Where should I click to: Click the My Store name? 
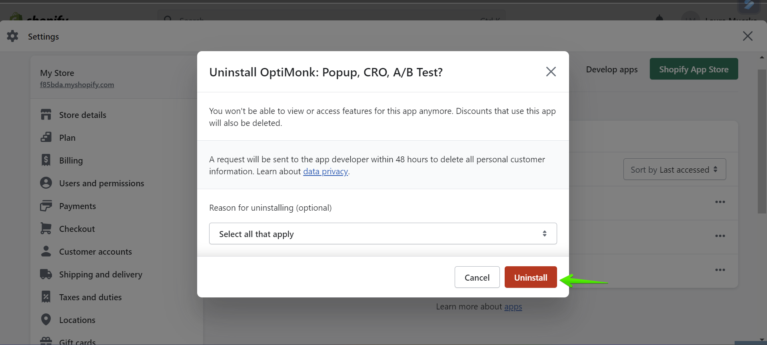tap(57, 73)
